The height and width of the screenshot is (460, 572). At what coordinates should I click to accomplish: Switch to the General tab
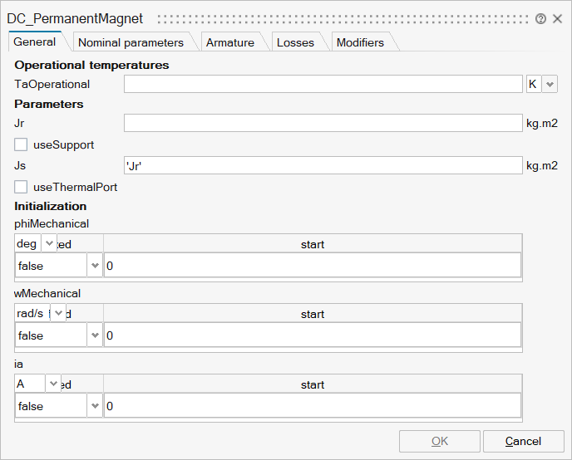[x=35, y=42]
